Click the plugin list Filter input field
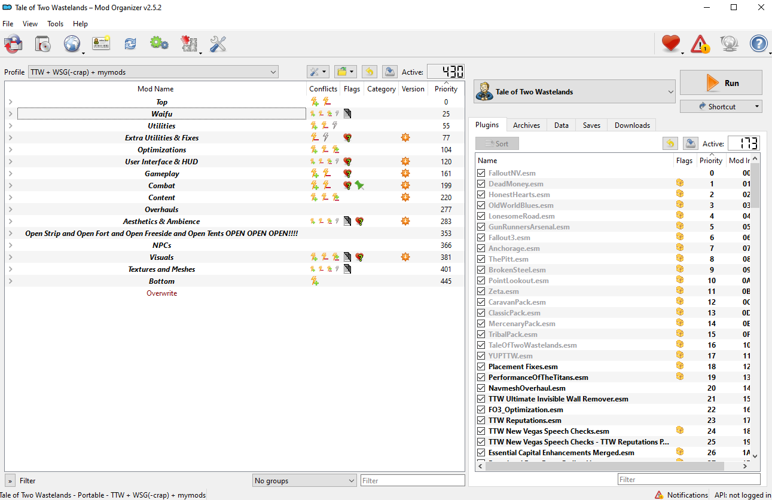The width and height of the screenshot is (772, 500). 688,479
